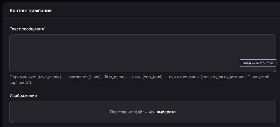Screen dimensions: 280x127
Task: Click the word 'username' in the hint
Action: pos(77,77)
